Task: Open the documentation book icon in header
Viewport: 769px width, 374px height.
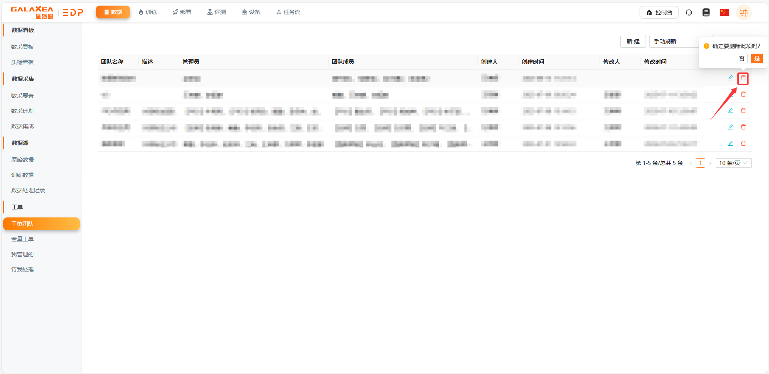Action: pos(706,12)
